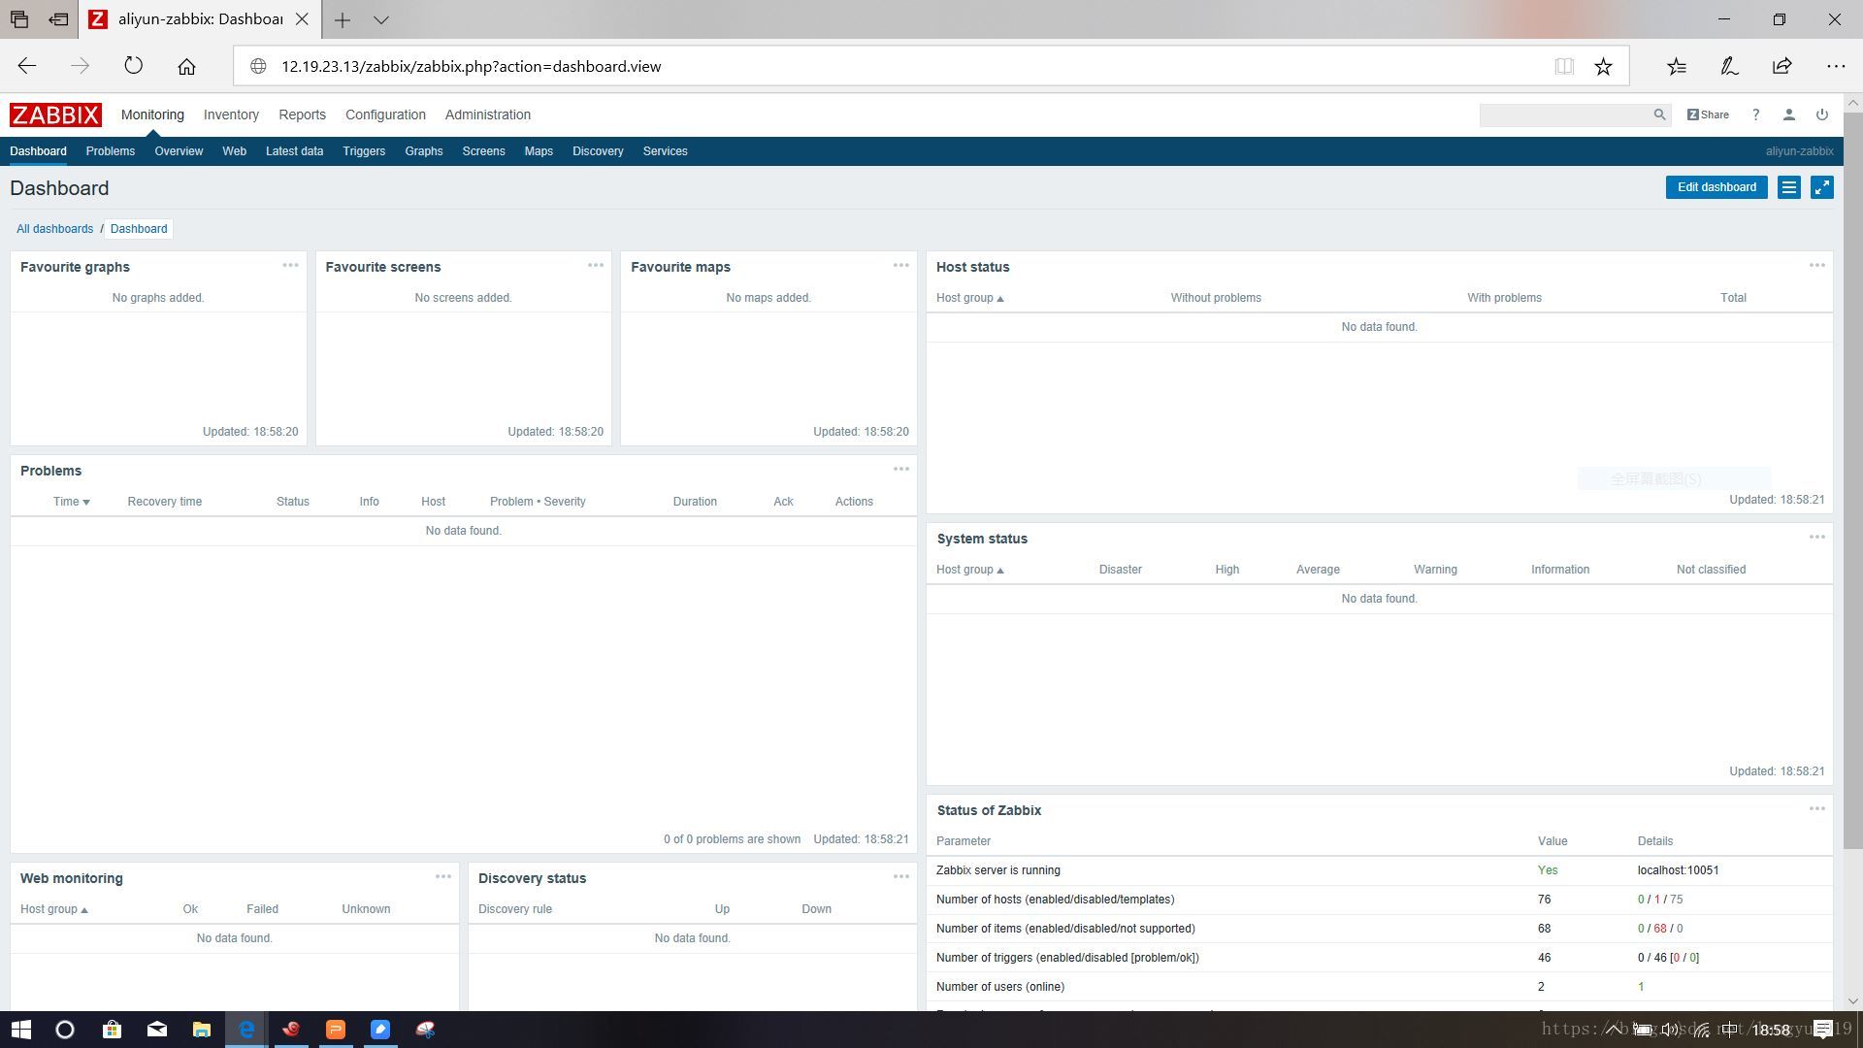Click the Zabbix search input field
Viewport: 1863px width, 1048px height.
tap(1564, 115)
